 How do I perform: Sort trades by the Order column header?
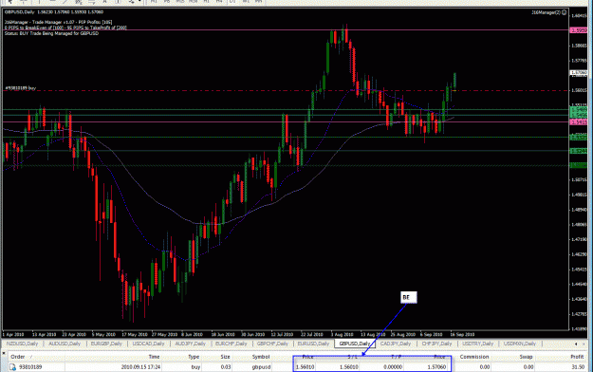[x=17, y=357]
